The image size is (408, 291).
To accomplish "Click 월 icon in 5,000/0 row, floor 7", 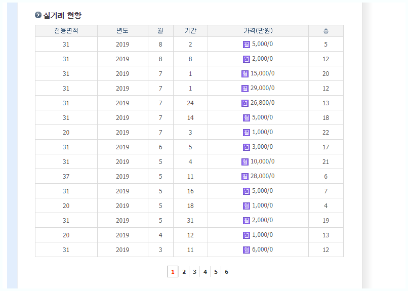I will (x=247, y=191).
